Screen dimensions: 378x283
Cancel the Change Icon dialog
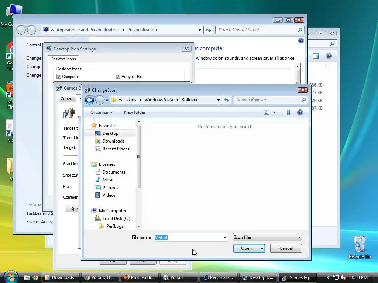[286, 248]
